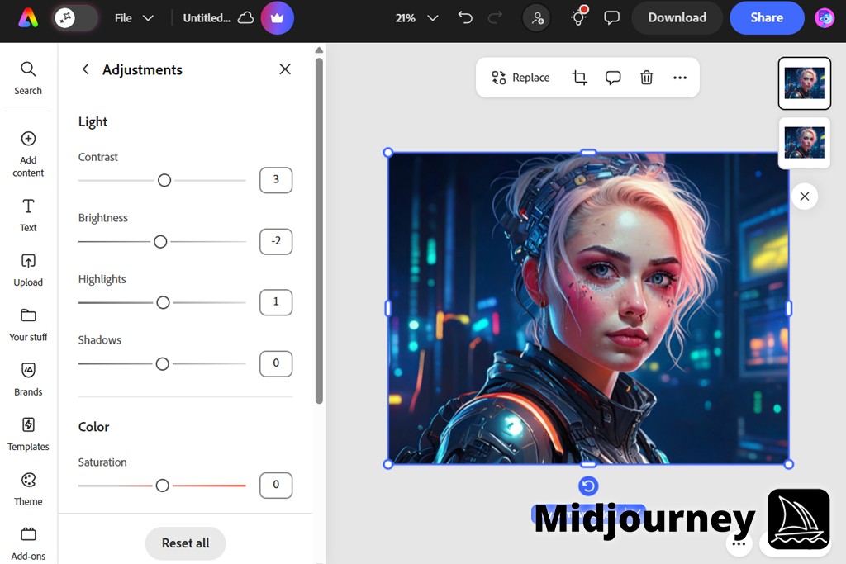Select the Text tool in the sidebar

pos(28,216)
